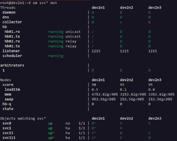Click the svc1 X status on dev2n2
The height and width of the screenshot is (141, 177).
pyautogui.click(x=121, y=128)
